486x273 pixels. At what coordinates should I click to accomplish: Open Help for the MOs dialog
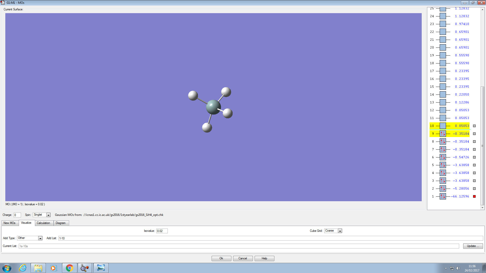point(264,258)
